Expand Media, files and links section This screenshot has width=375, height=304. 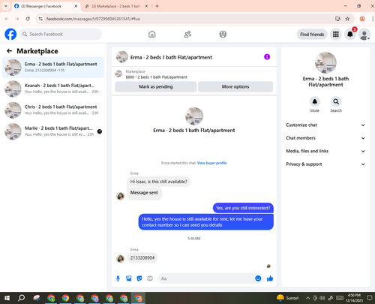(x=325, y=151)
